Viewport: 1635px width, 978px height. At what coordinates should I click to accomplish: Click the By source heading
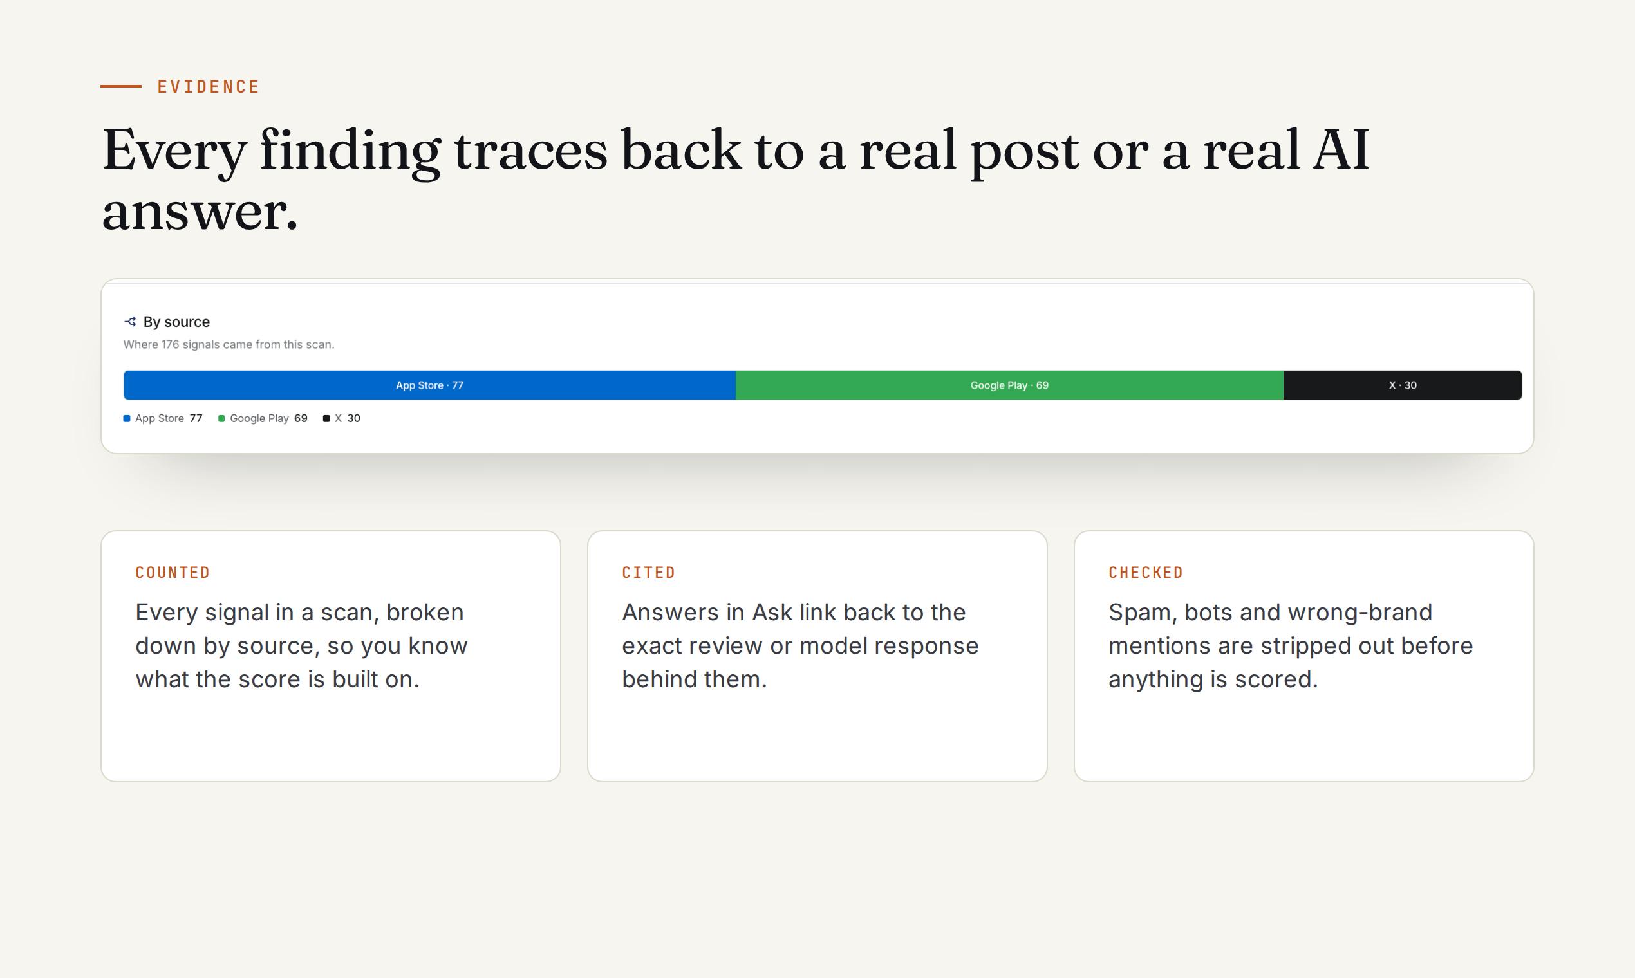(176, 322)
